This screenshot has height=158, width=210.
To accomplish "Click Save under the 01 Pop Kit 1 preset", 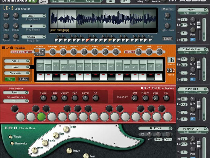I will coord(199,92).
